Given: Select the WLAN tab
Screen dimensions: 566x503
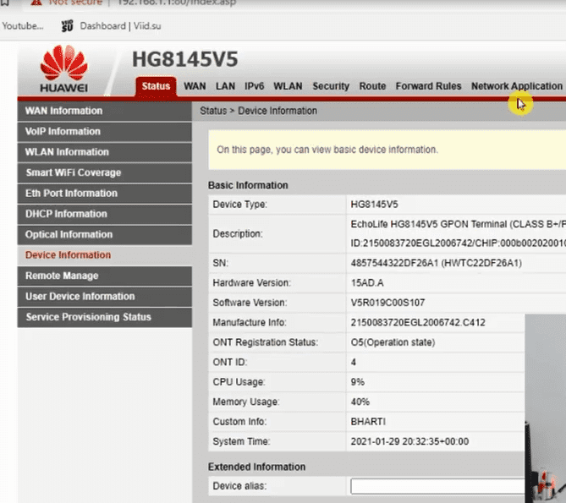Looking at the screenshot, I should (288, 86).
